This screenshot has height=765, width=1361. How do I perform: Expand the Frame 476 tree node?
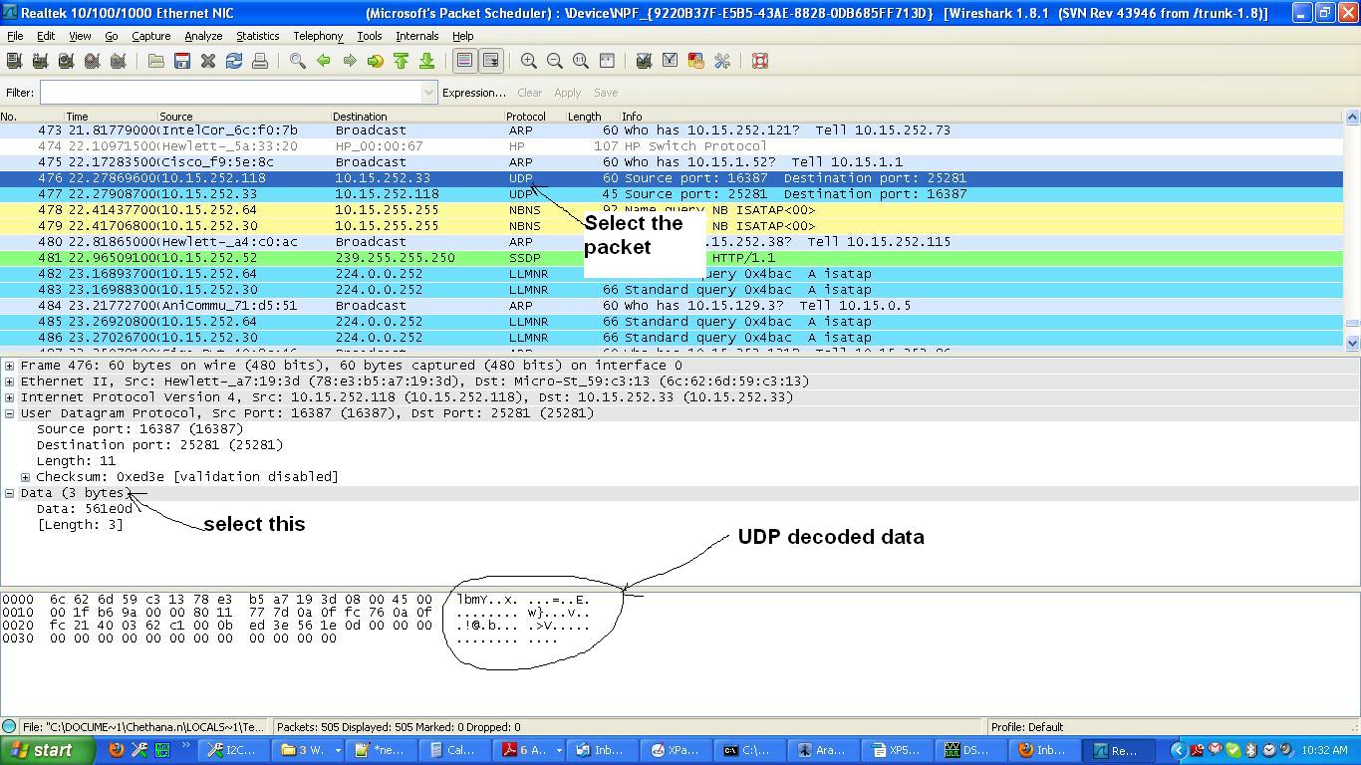[x=9, y=366]
